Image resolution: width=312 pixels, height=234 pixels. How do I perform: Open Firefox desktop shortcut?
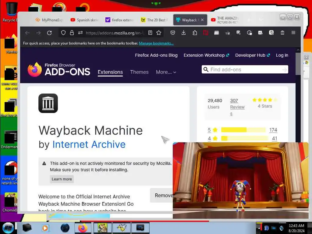11,44
